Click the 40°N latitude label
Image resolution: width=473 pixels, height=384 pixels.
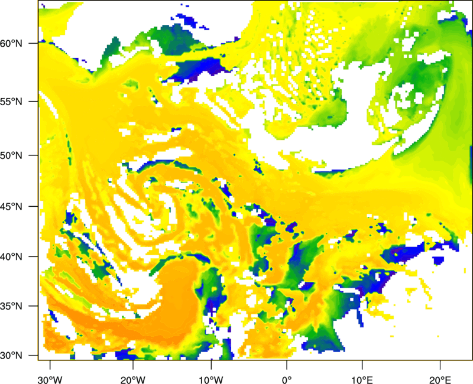pos(11,256)
